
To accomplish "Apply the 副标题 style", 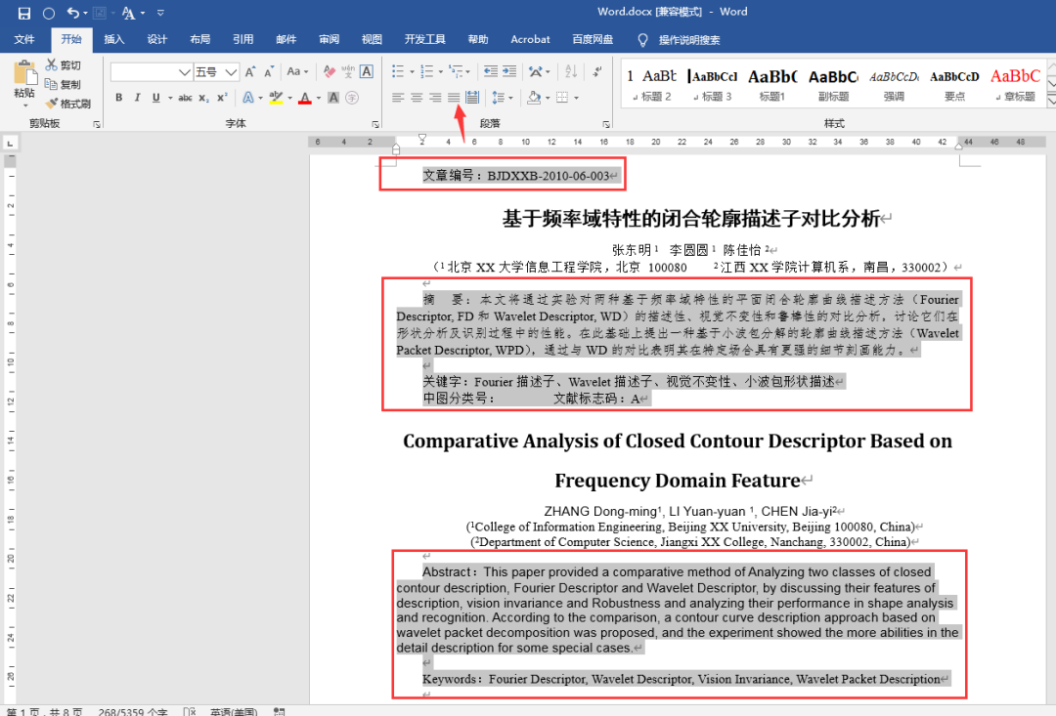I will pyautogui.click(x=833, y=84).
